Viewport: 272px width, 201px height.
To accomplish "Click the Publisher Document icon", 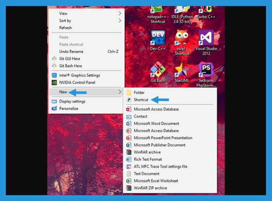I will [129, 145].
